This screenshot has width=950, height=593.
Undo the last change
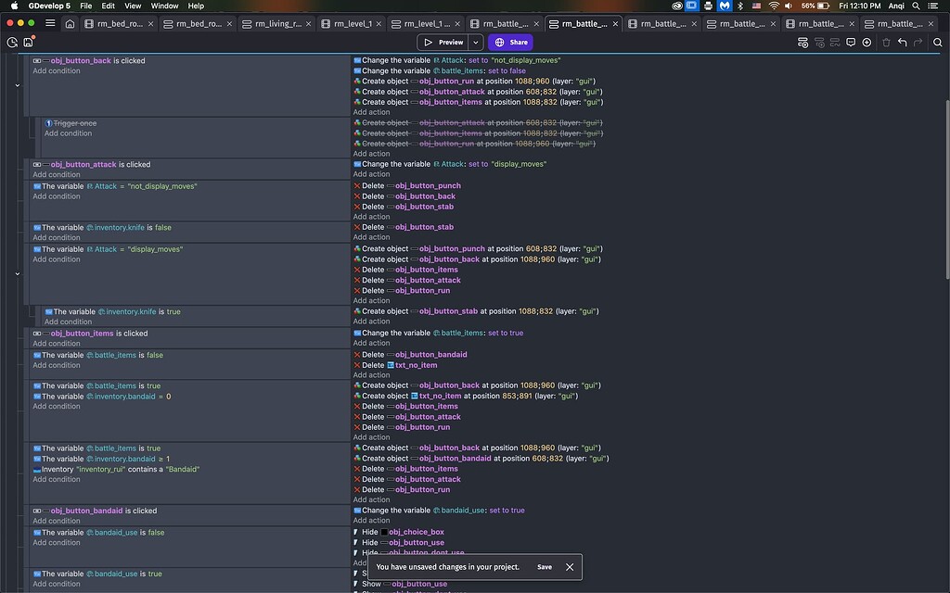pos(903,43)
